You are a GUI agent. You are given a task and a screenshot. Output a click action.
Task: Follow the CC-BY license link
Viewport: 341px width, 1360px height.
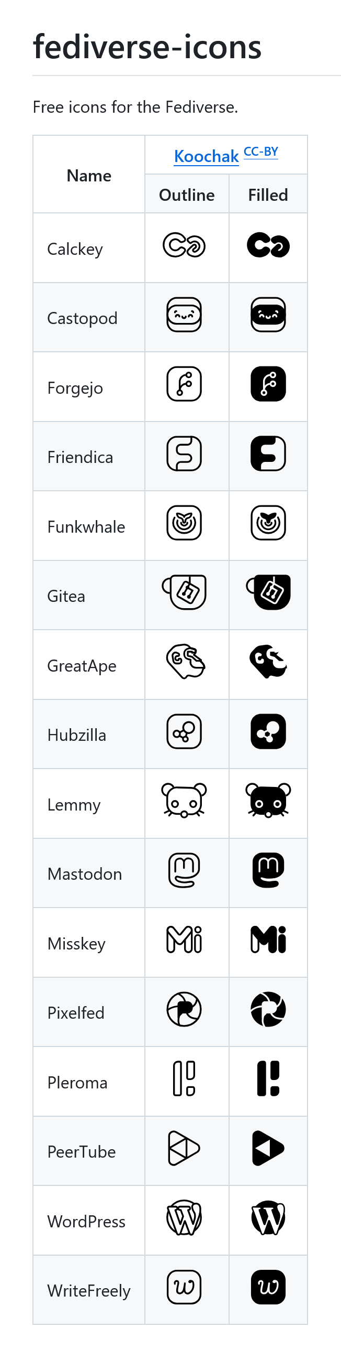(x=261, y=152)
